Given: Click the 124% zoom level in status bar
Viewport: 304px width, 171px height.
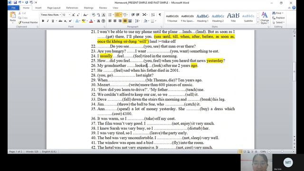Looking at the screenshot, I should (263, 152).
